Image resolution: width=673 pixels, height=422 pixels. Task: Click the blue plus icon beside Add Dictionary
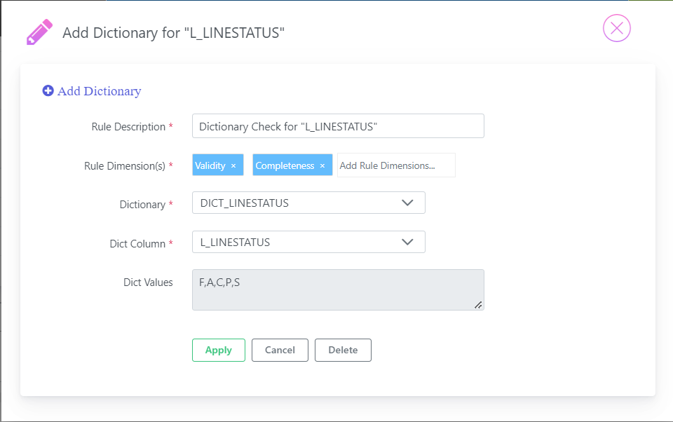(48, 90)
